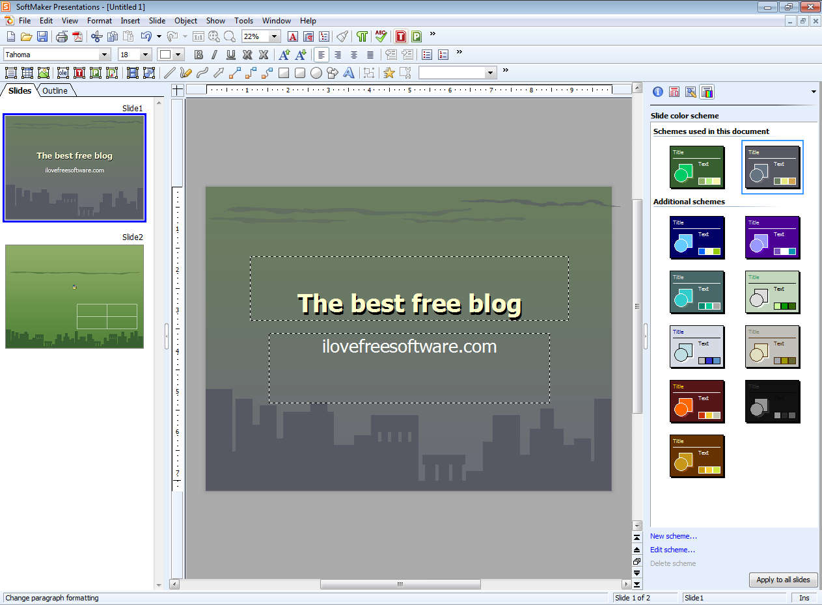Image resolution: width=822 pixels, height=605 pixels.
Task: Open the AutoShapes tool icon
Action: coord(333,73)
